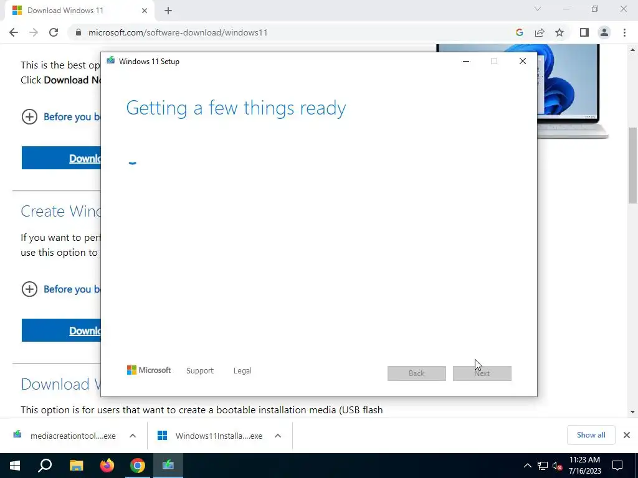Open the Chrome profile avatar
The height and width of the screenshot is (478, 638).
(604, 32)
